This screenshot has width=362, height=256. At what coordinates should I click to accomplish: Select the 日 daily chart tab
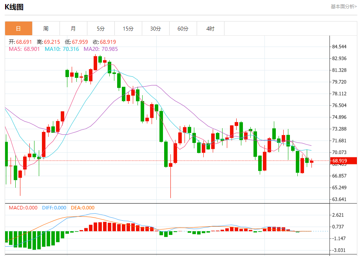tap(18, 29)
